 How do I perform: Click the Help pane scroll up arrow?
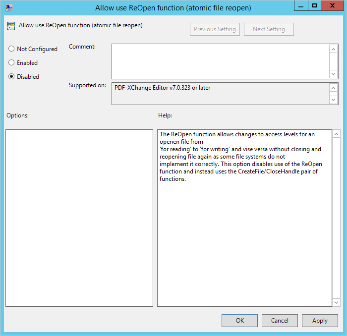pyautogui.click(x=336, y=134)
